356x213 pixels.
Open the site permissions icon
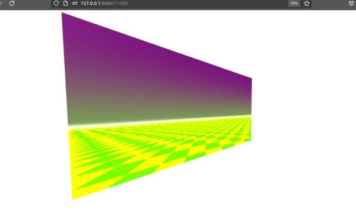75,3
